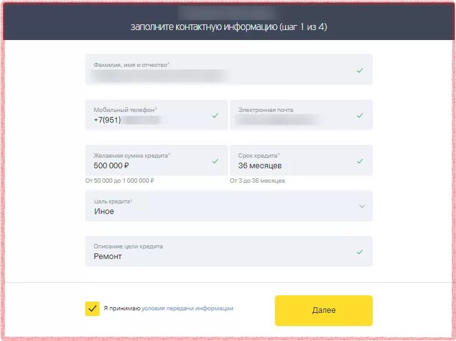Click the hint От 50 000 до 1 000 000 ₽

coord(120,181)
